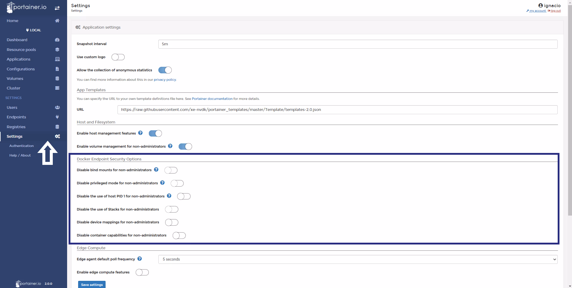Toggle Disable device mappings switch
The height and width of the screenshot is (288, 572).
click(x=172, y=222)
